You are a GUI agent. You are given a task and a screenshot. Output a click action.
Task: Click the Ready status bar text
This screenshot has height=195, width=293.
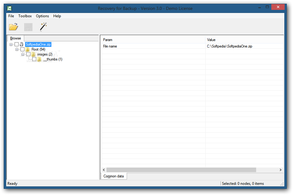12,184
